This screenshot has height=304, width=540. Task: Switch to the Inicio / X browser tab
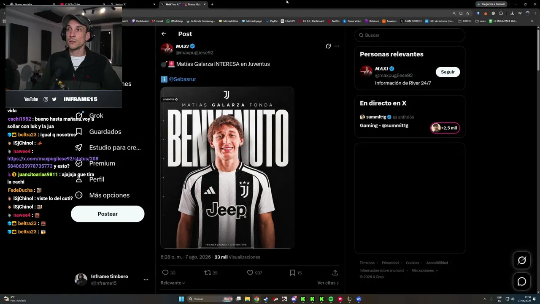(x=133, y=4)
